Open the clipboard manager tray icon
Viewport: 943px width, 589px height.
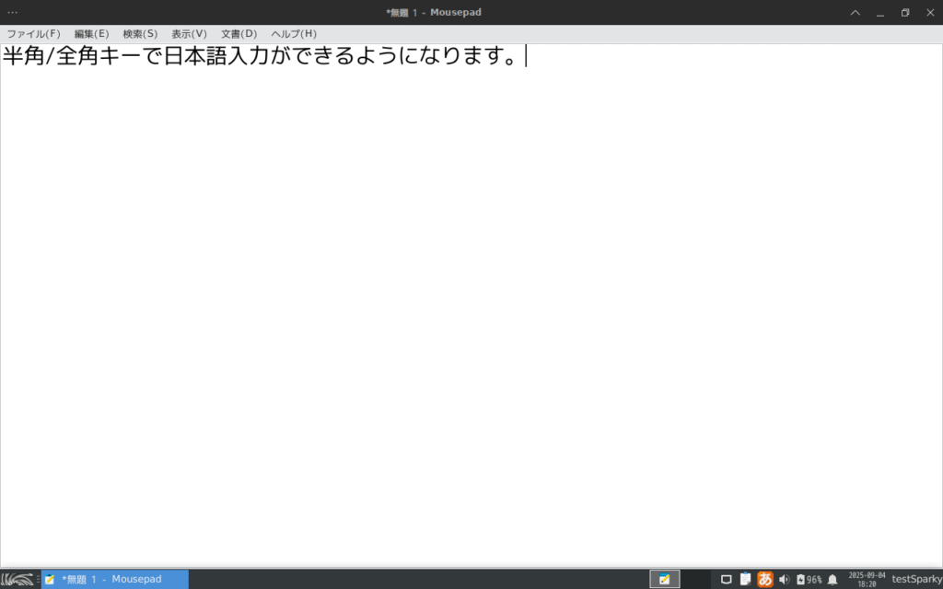[745, 579]
